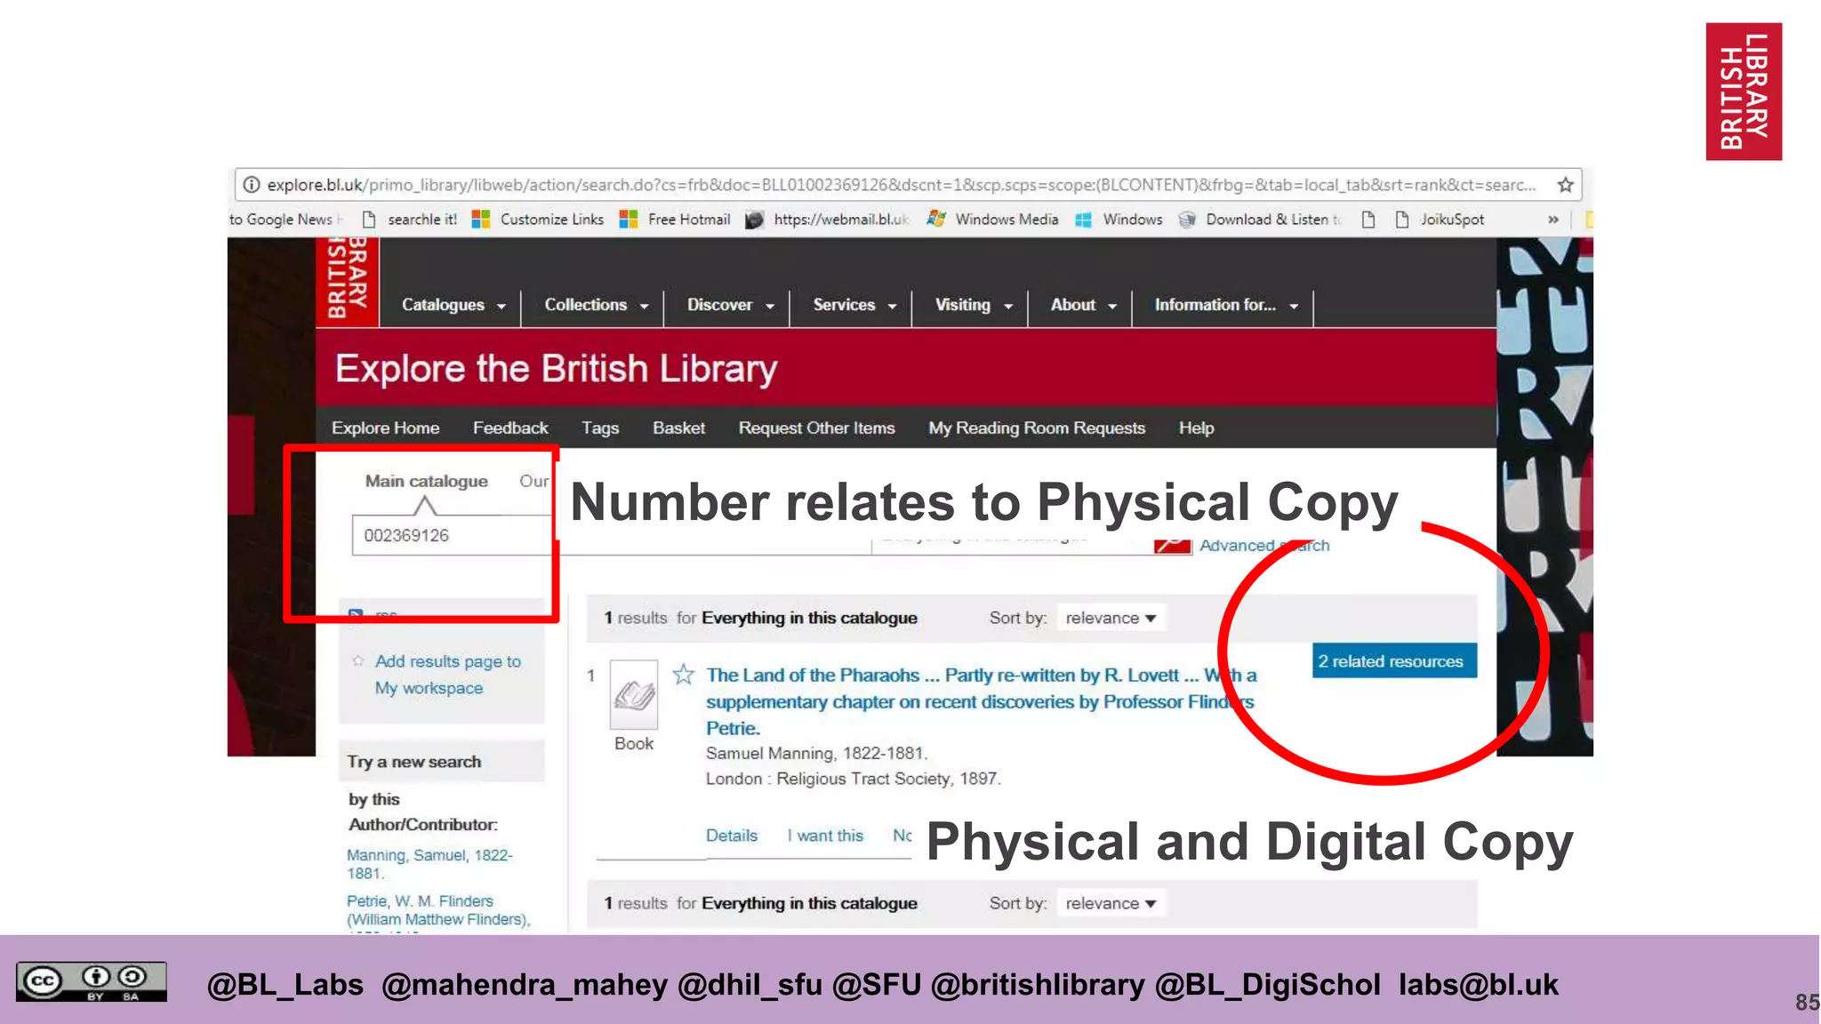The height and width of the screenshot is (1024, 1821).
Task: Open Download & Listen bookmark
Action: coord(1260,220)
